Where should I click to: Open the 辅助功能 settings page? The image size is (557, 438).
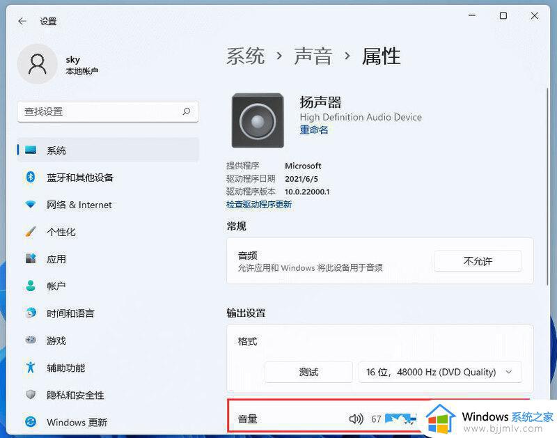108,368
